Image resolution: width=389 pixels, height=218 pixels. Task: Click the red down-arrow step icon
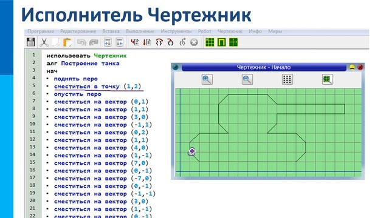147,42
